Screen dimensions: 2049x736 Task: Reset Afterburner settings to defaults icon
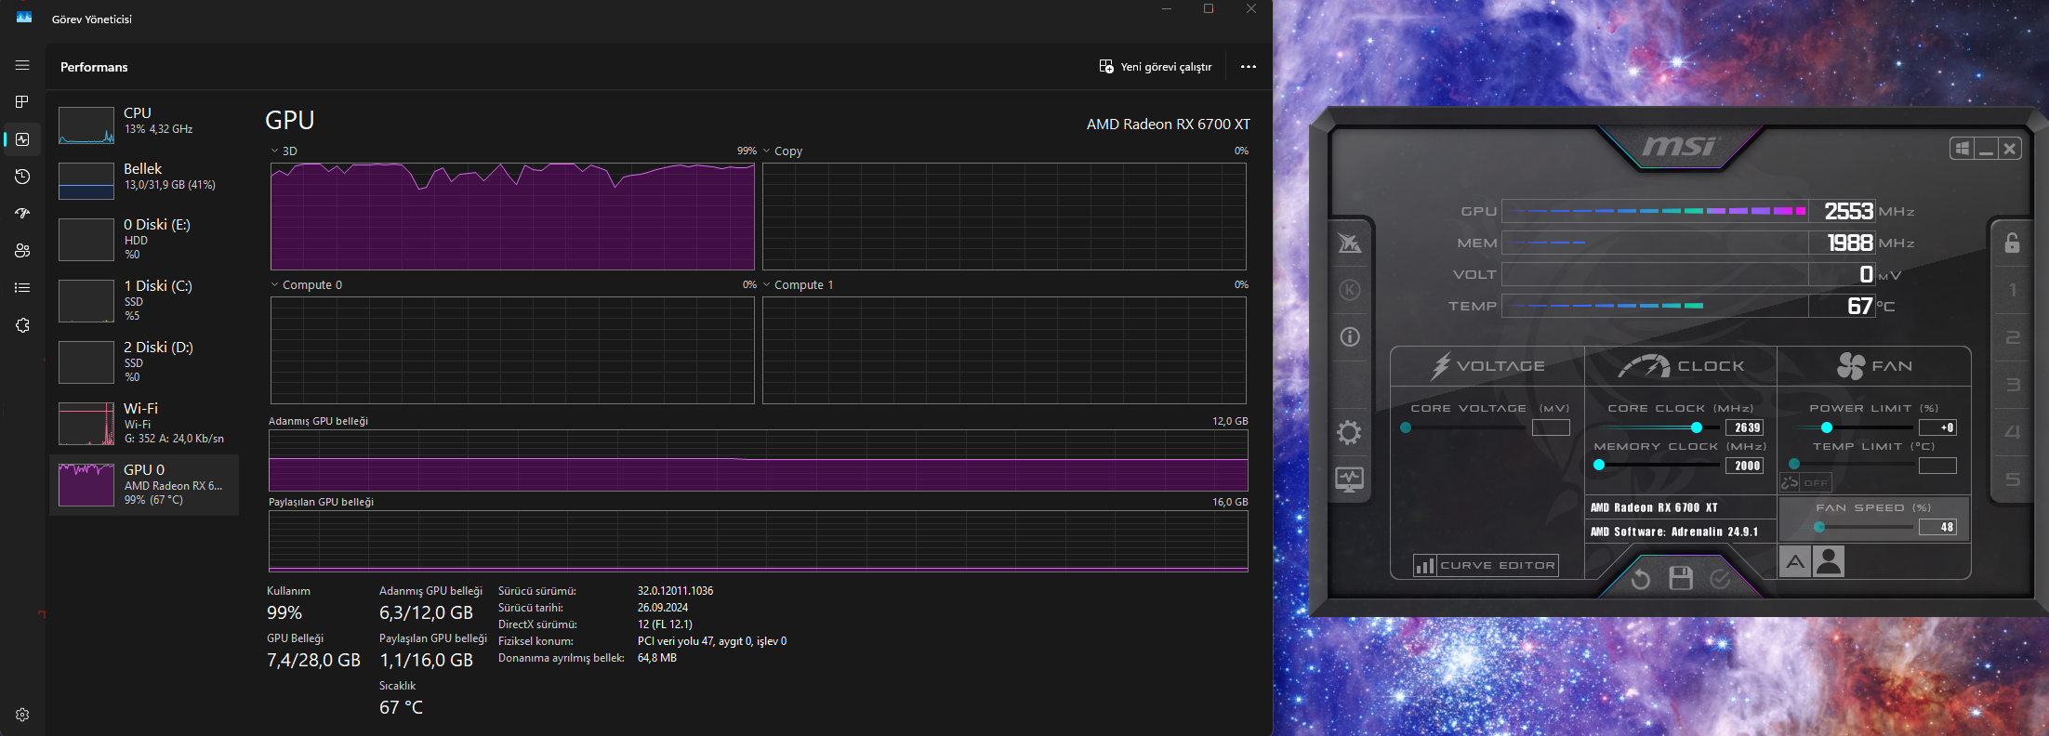coord(1641,579)
